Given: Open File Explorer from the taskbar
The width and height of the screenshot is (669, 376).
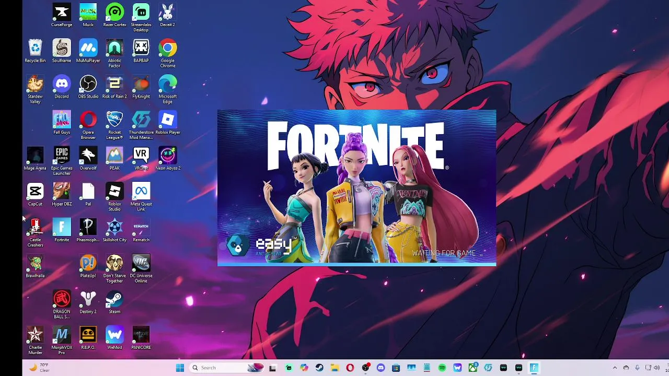Looking at the screenshot, I should 334,368.
